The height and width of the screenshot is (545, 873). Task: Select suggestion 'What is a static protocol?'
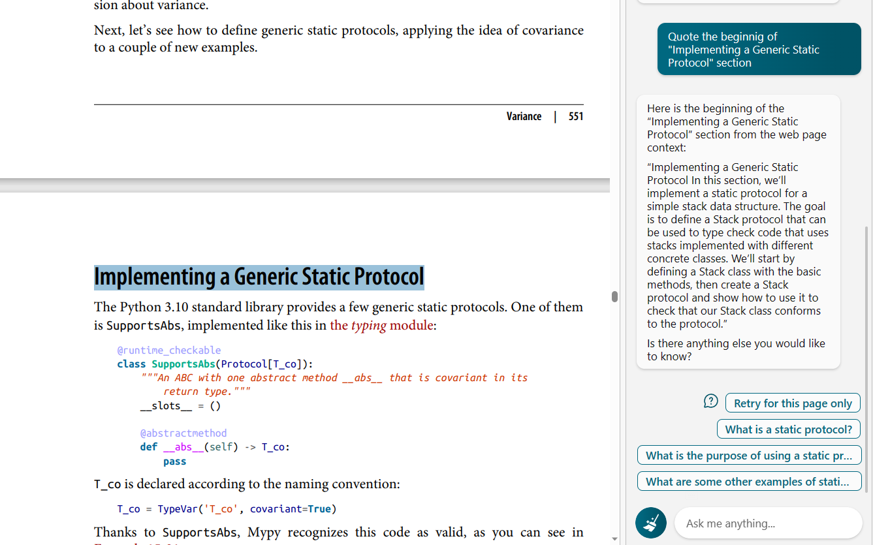click(x=789, y=429)
